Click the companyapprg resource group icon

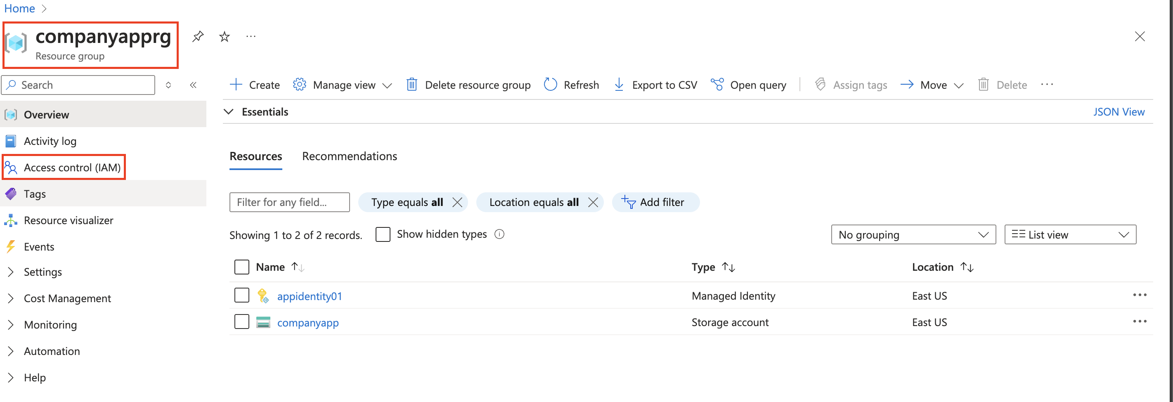16,43
